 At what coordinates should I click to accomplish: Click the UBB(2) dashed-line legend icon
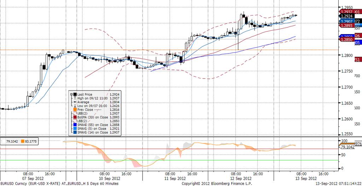click(x=75, y=113)
